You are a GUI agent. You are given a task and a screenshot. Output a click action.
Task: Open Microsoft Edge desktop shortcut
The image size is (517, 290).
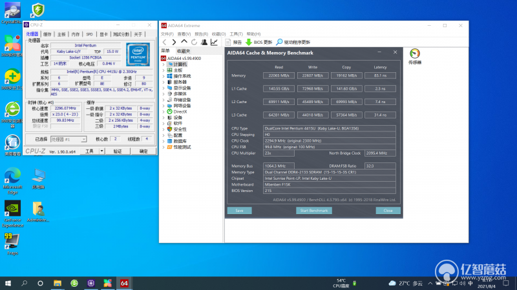point(12,180)
